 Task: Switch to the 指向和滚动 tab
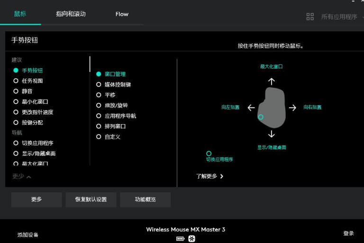[71, 14]
